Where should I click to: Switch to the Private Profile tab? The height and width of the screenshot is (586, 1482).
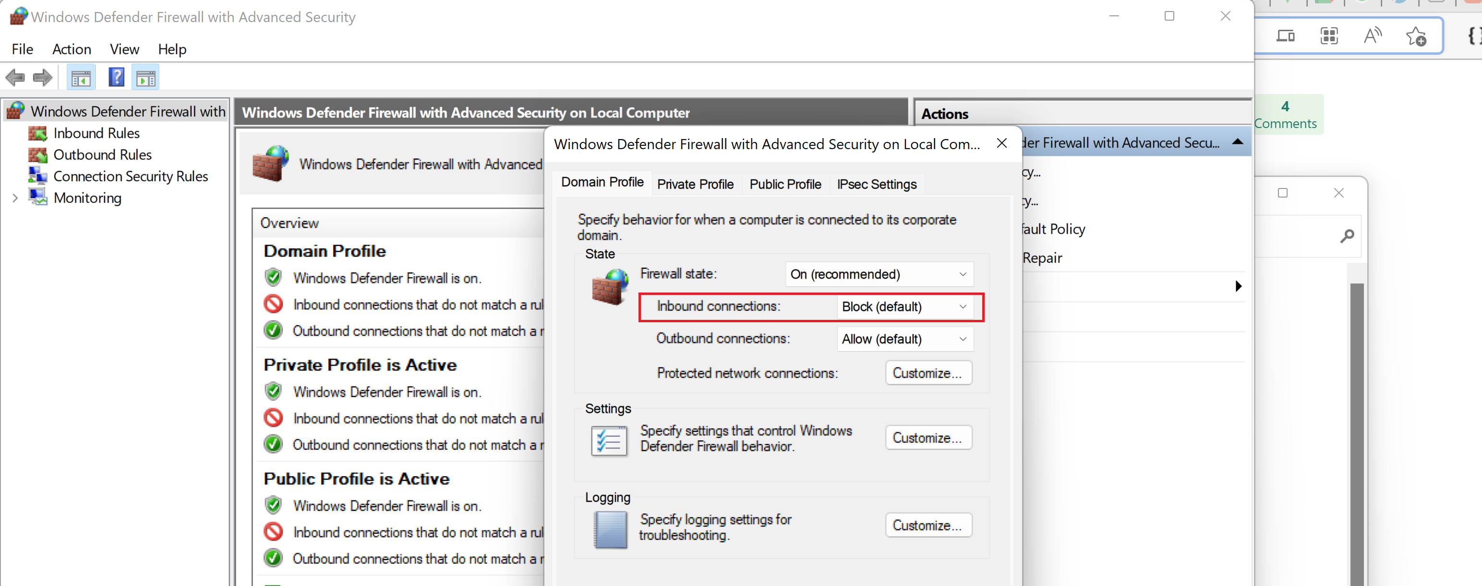(694, 185)
